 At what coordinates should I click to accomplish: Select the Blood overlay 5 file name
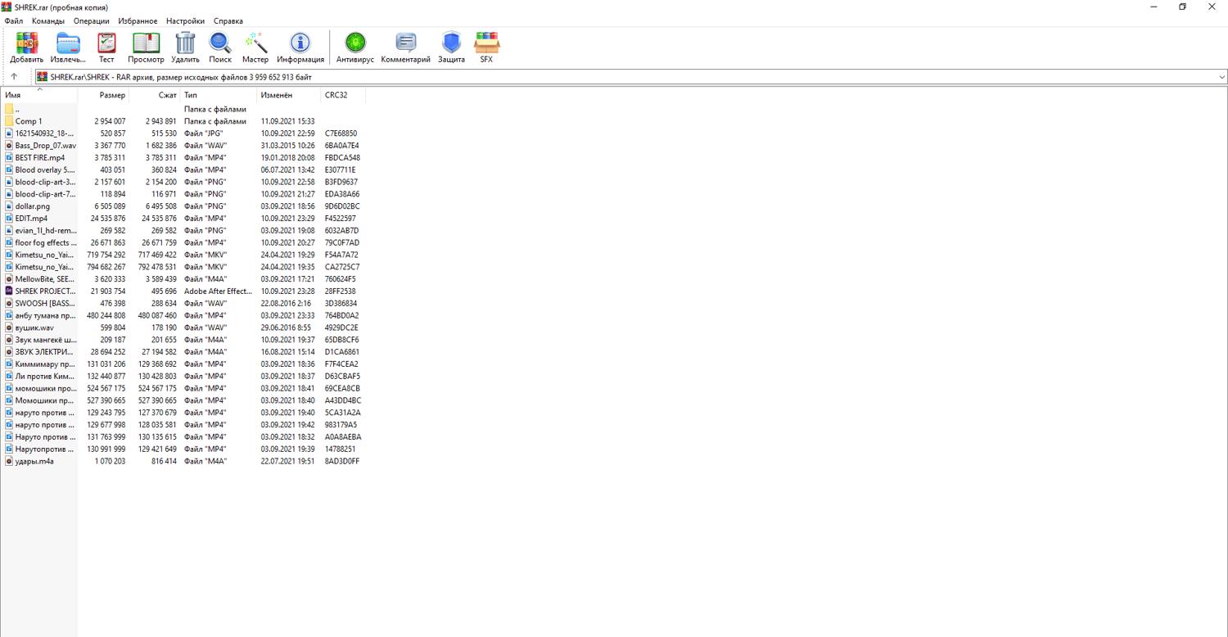point(45,169)
